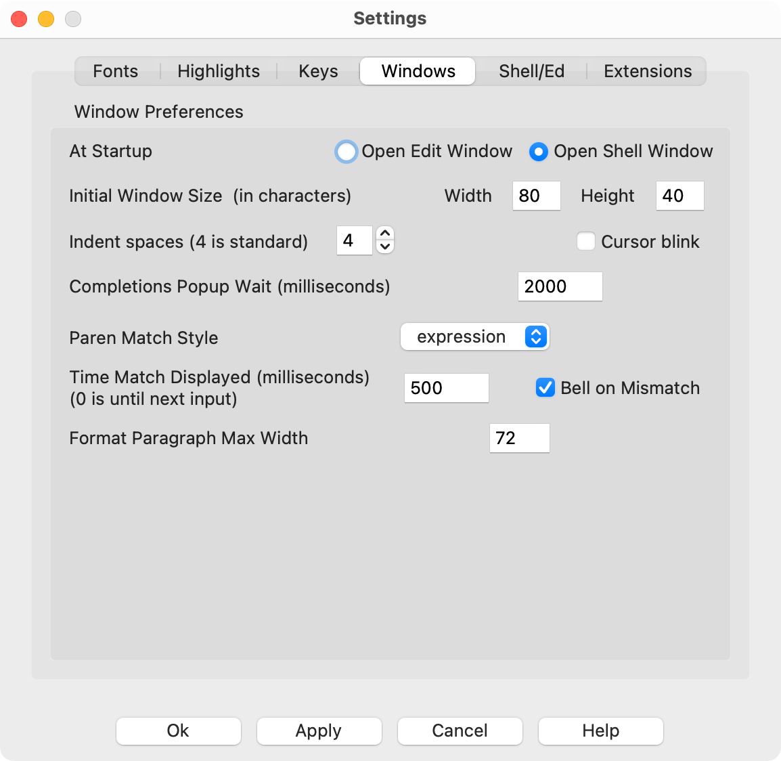Click the Width input field showing 80
781x761 pixels.
coord(536,196)
